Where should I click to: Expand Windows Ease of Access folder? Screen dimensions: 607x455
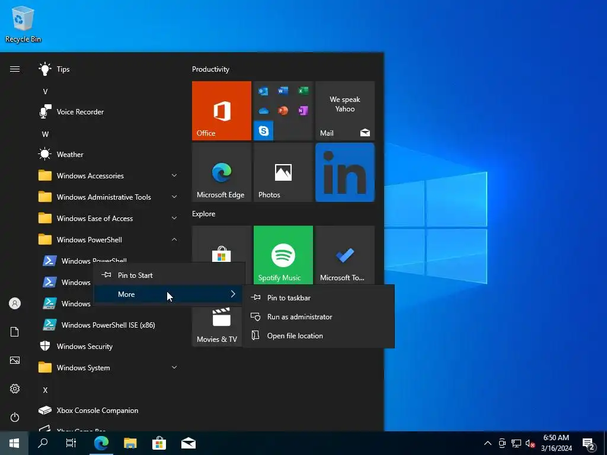point(108,218)
